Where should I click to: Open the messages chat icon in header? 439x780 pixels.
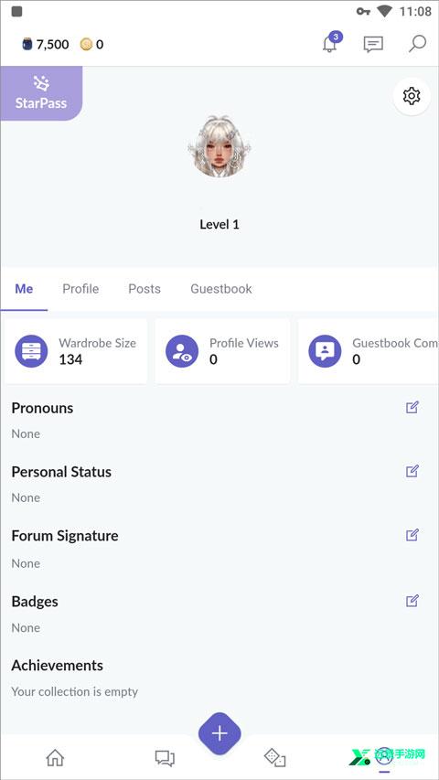373,44
